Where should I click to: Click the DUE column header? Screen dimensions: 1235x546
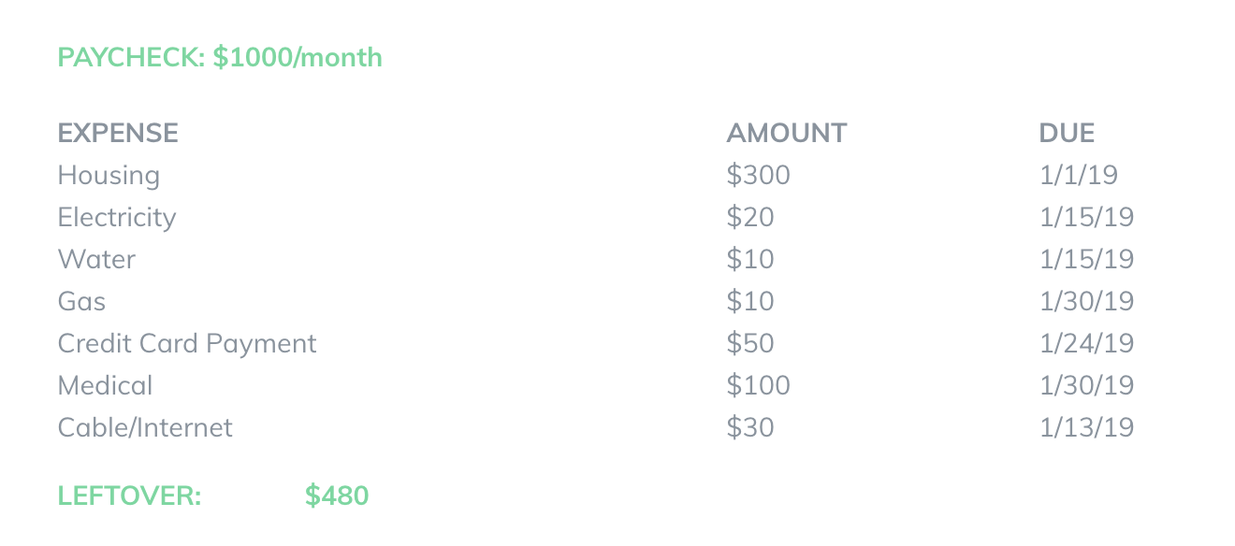pyautogui.click(x=1067, y=133)
